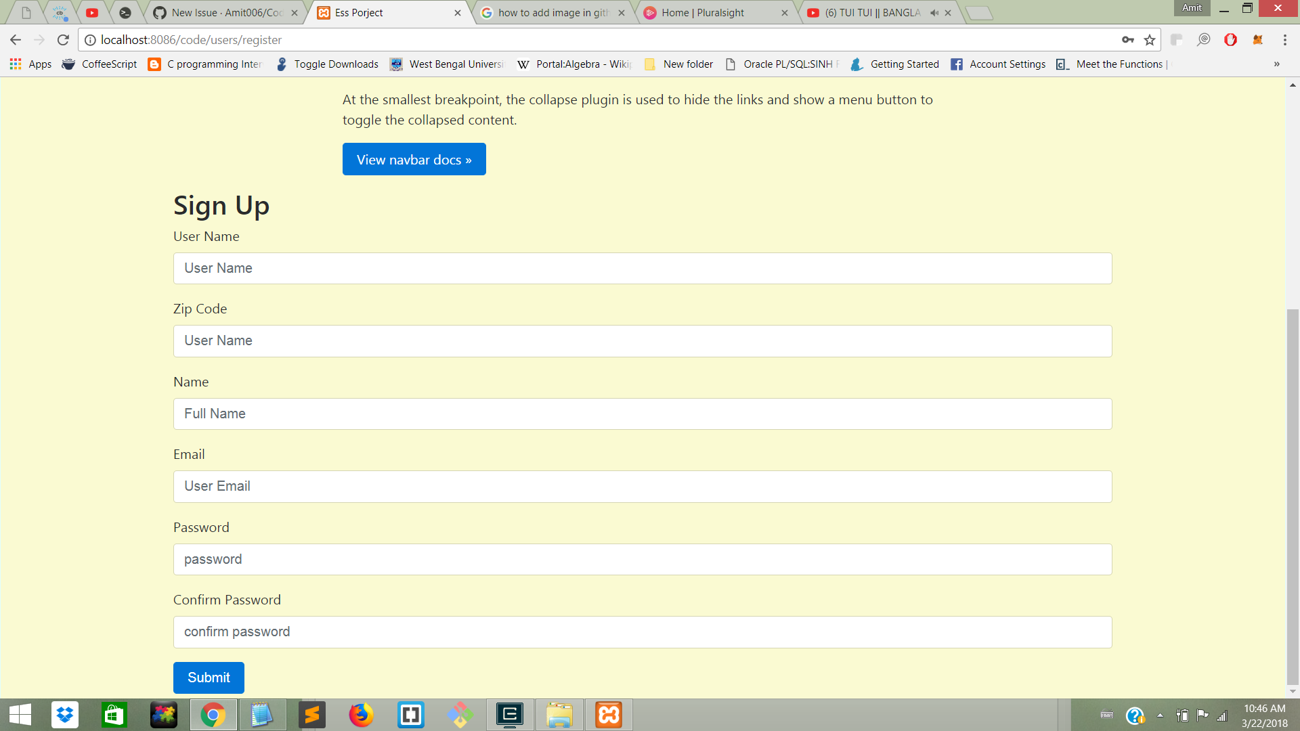Open Chrome three-dot menu

1284,40
